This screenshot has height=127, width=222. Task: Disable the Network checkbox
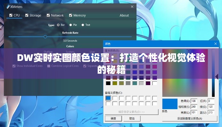click(48, 15)
